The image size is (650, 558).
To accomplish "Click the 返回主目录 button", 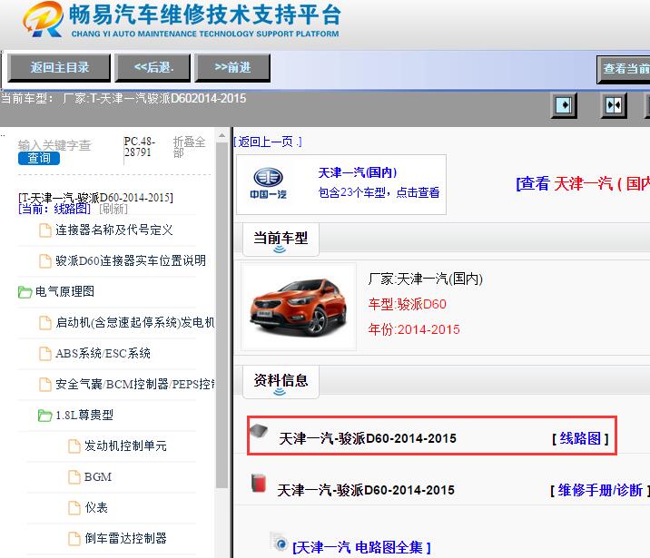I will coord(59,67).
